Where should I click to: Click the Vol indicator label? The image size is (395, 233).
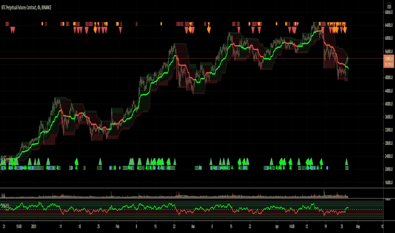[x=3, y=195]
